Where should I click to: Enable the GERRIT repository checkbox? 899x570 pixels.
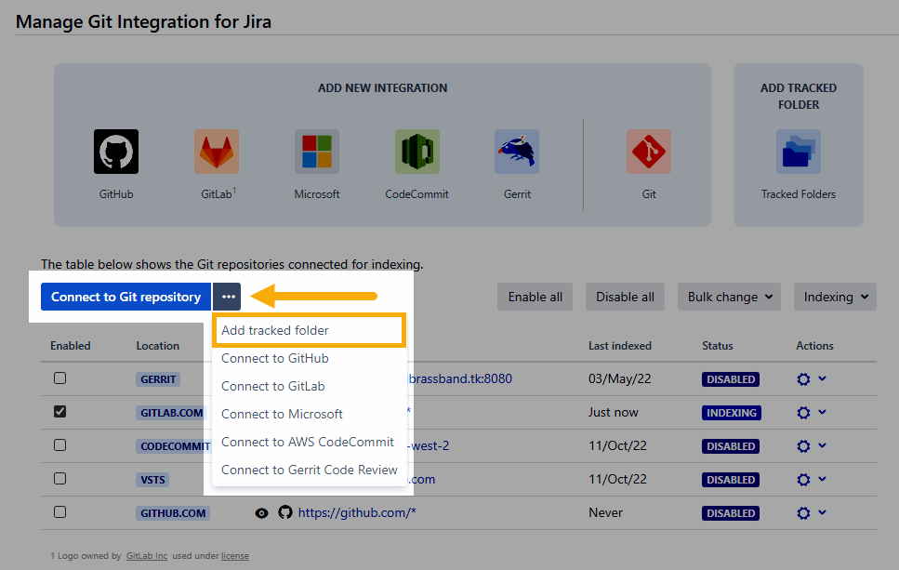click(x=60, y=378)
